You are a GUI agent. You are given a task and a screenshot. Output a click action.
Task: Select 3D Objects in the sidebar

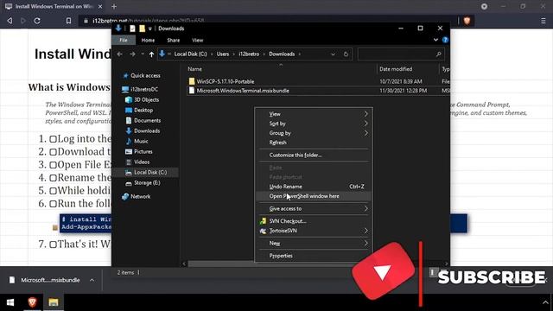click(146, 100)
